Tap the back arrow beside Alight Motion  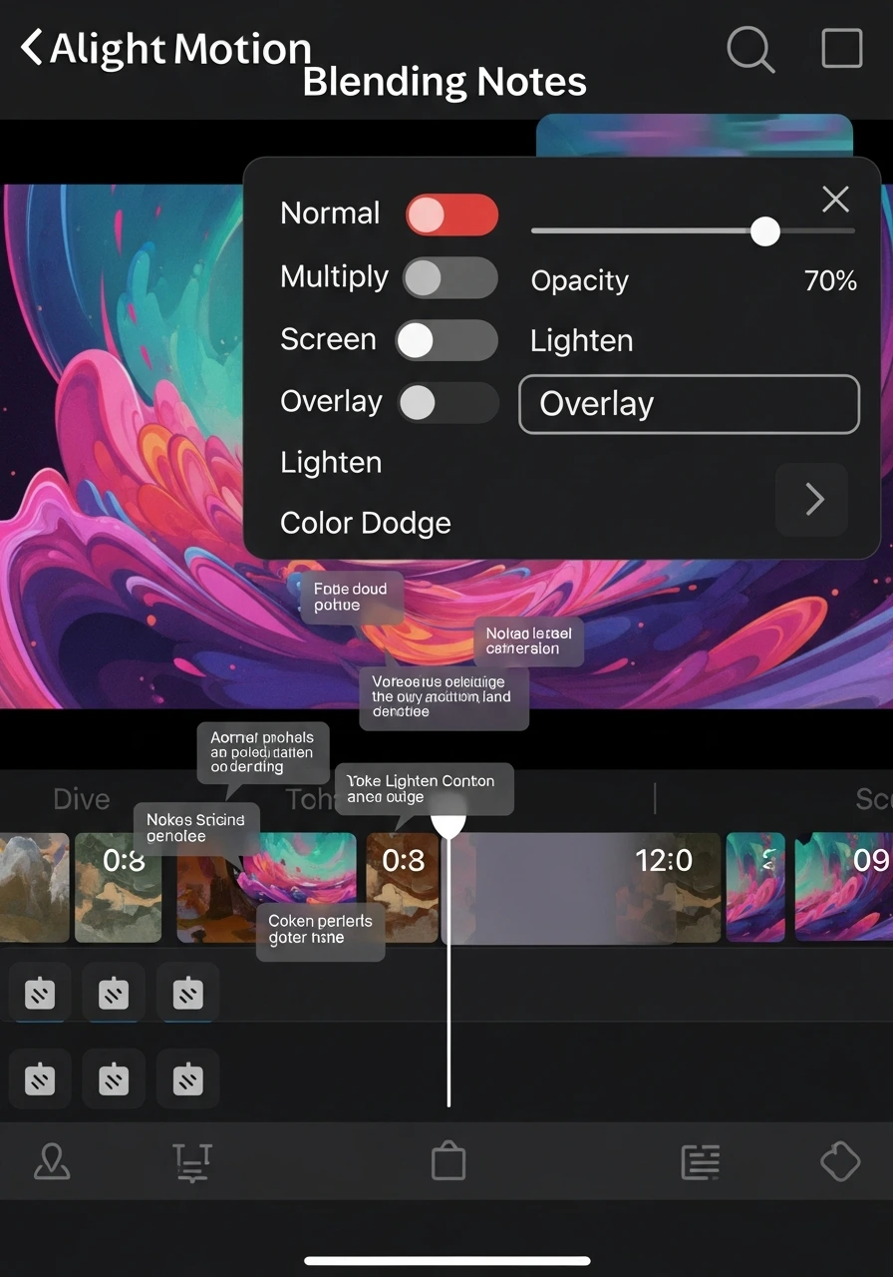coord(32,47)
